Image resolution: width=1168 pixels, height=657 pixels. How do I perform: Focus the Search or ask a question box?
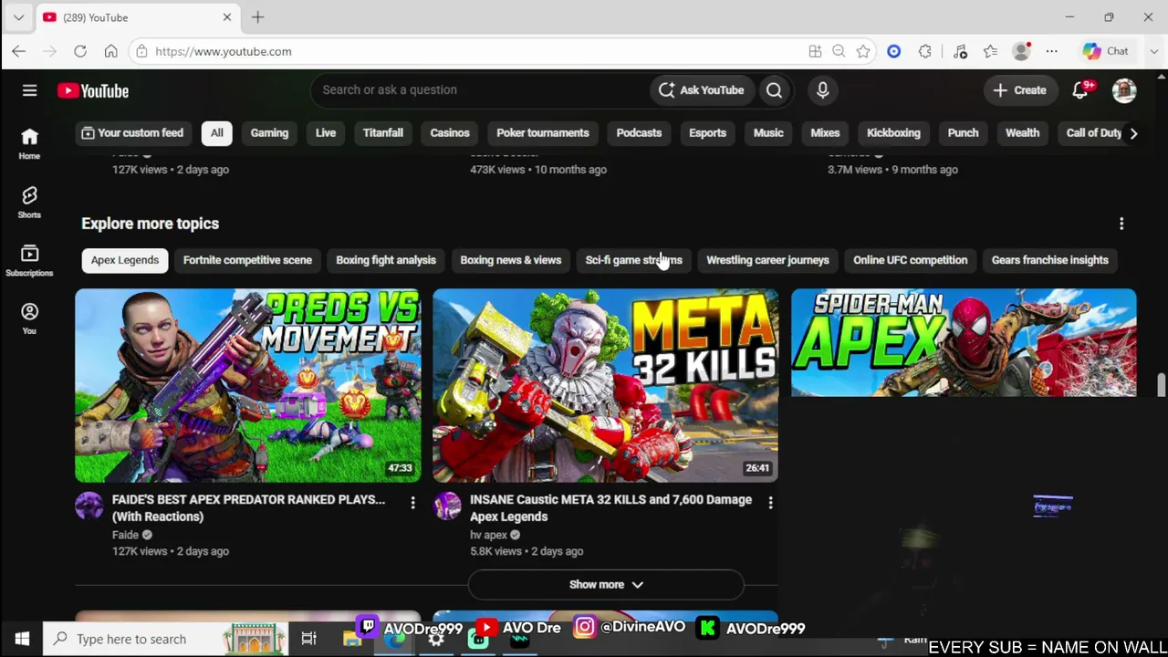(479, 90)
